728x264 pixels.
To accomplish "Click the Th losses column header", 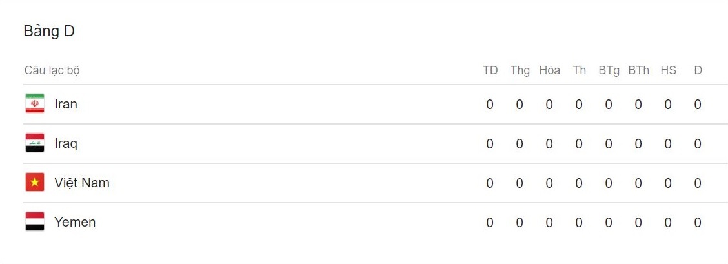I will tap(579, 70).
